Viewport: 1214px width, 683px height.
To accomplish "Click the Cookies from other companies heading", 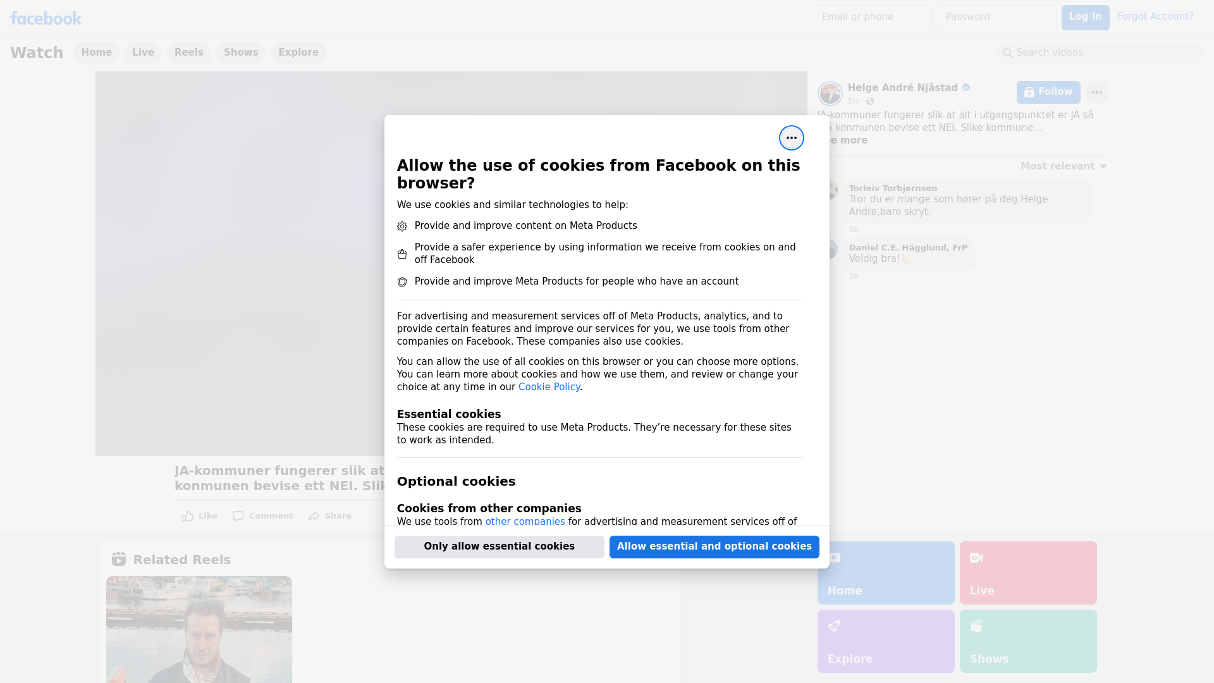I will tap(489, 508).
